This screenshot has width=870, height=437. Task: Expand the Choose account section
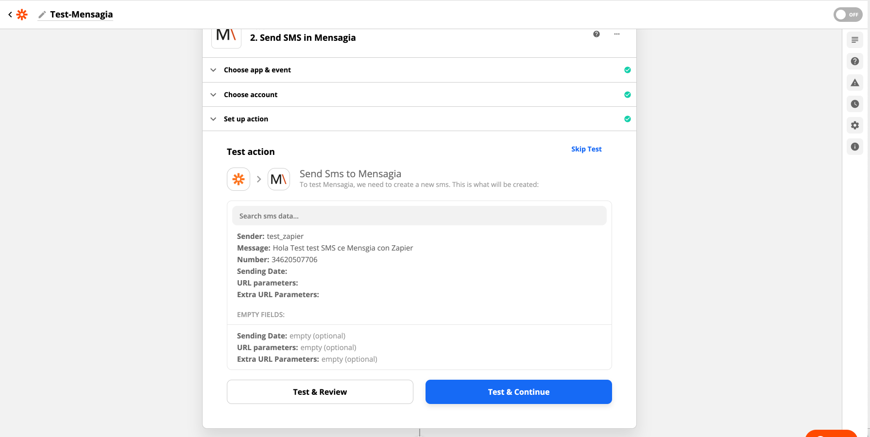250,95
